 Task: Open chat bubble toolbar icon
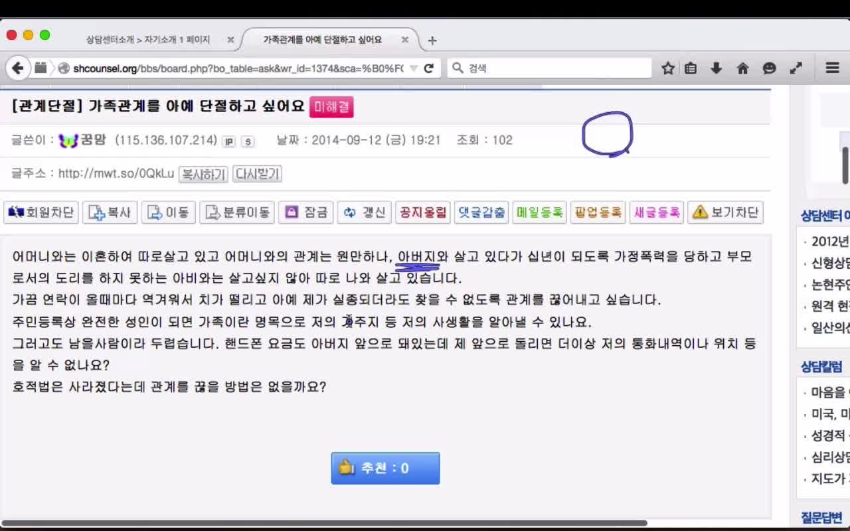coord(769,68)
